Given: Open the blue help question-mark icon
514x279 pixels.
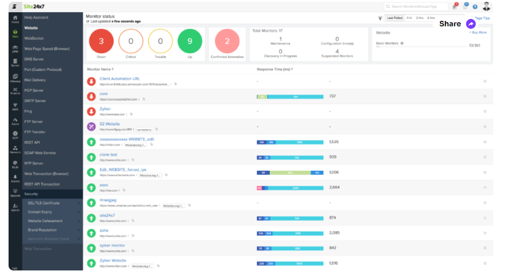Looking at the screenshot, I should point(475,7).
